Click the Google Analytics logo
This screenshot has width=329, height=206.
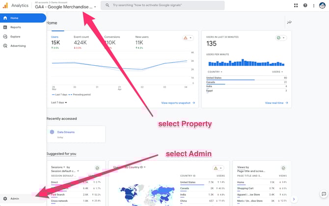(5, 5)
